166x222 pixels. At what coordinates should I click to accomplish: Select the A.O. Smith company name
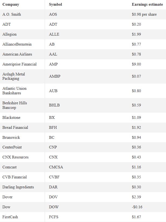[x=12, y=14]
